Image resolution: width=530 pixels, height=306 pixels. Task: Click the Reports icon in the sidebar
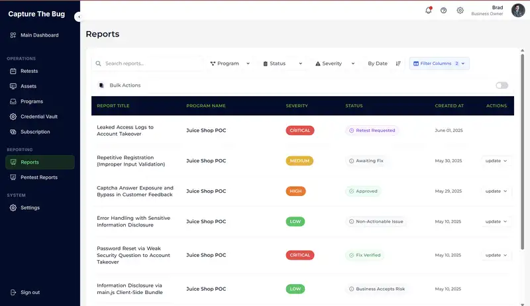(x=13, y=162)
